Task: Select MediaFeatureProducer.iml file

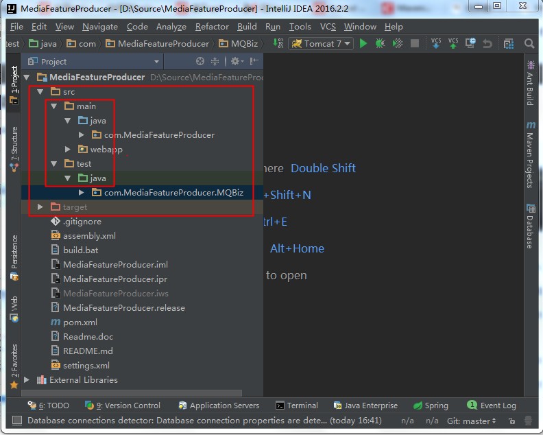Action: [x=110, y=265]
